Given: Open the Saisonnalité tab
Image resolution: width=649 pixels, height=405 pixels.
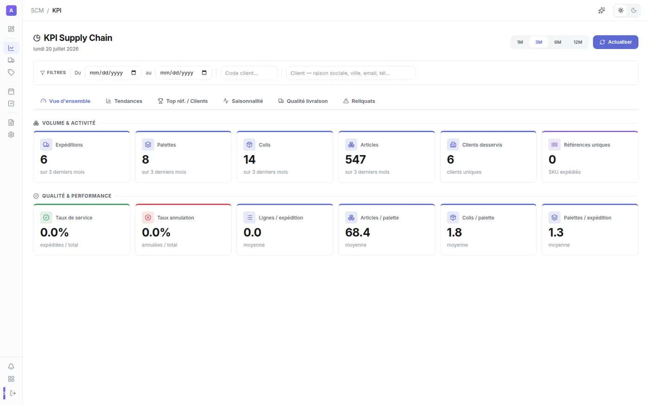Looking at the screenshot, I should [243, 101].
